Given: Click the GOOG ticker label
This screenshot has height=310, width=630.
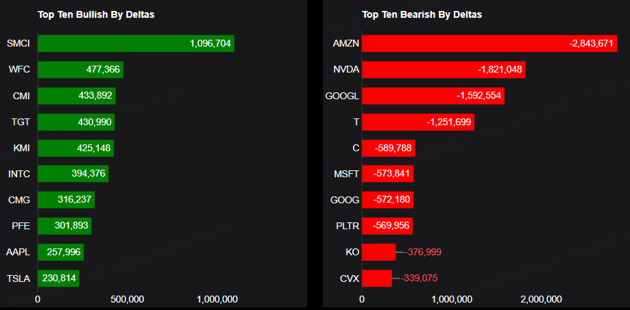Looking at the screenshot, I should pyautogui.click(x=346, y=199).
